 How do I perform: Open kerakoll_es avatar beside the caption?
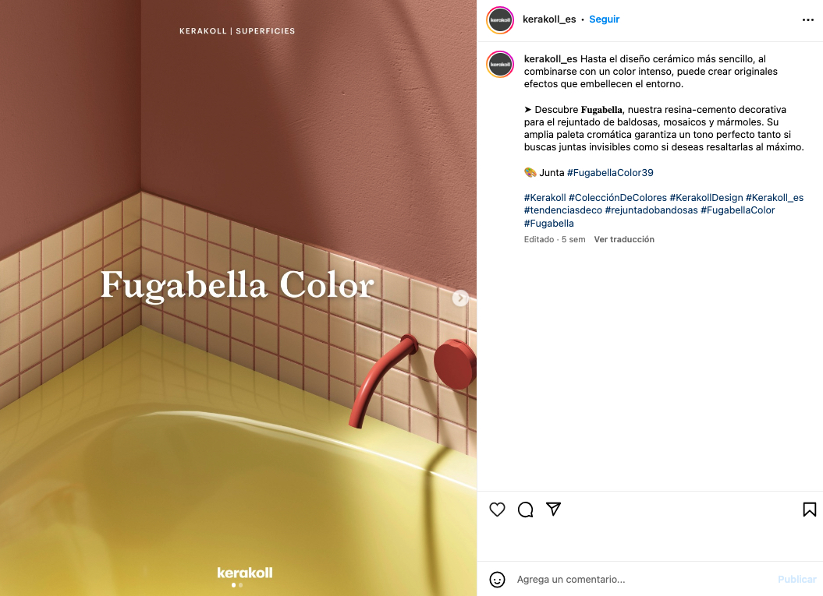point(500,65)
